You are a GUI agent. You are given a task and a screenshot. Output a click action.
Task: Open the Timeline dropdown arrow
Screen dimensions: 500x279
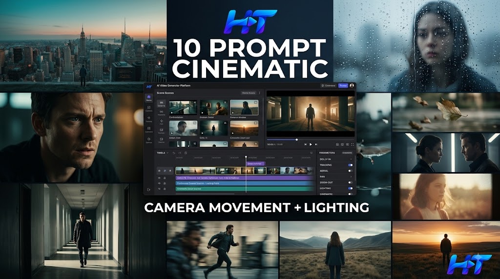point(167,153)
